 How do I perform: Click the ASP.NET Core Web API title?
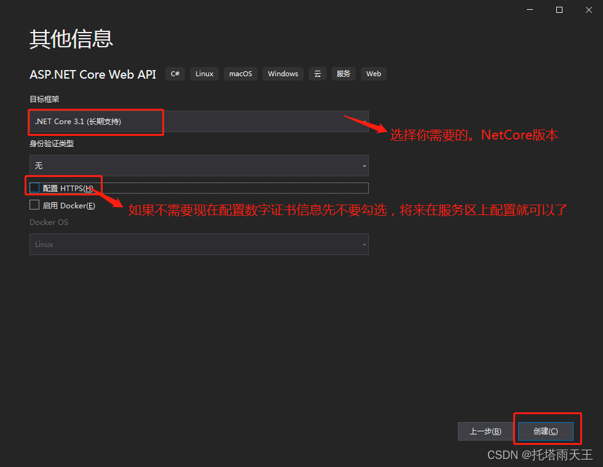[93, 74]
